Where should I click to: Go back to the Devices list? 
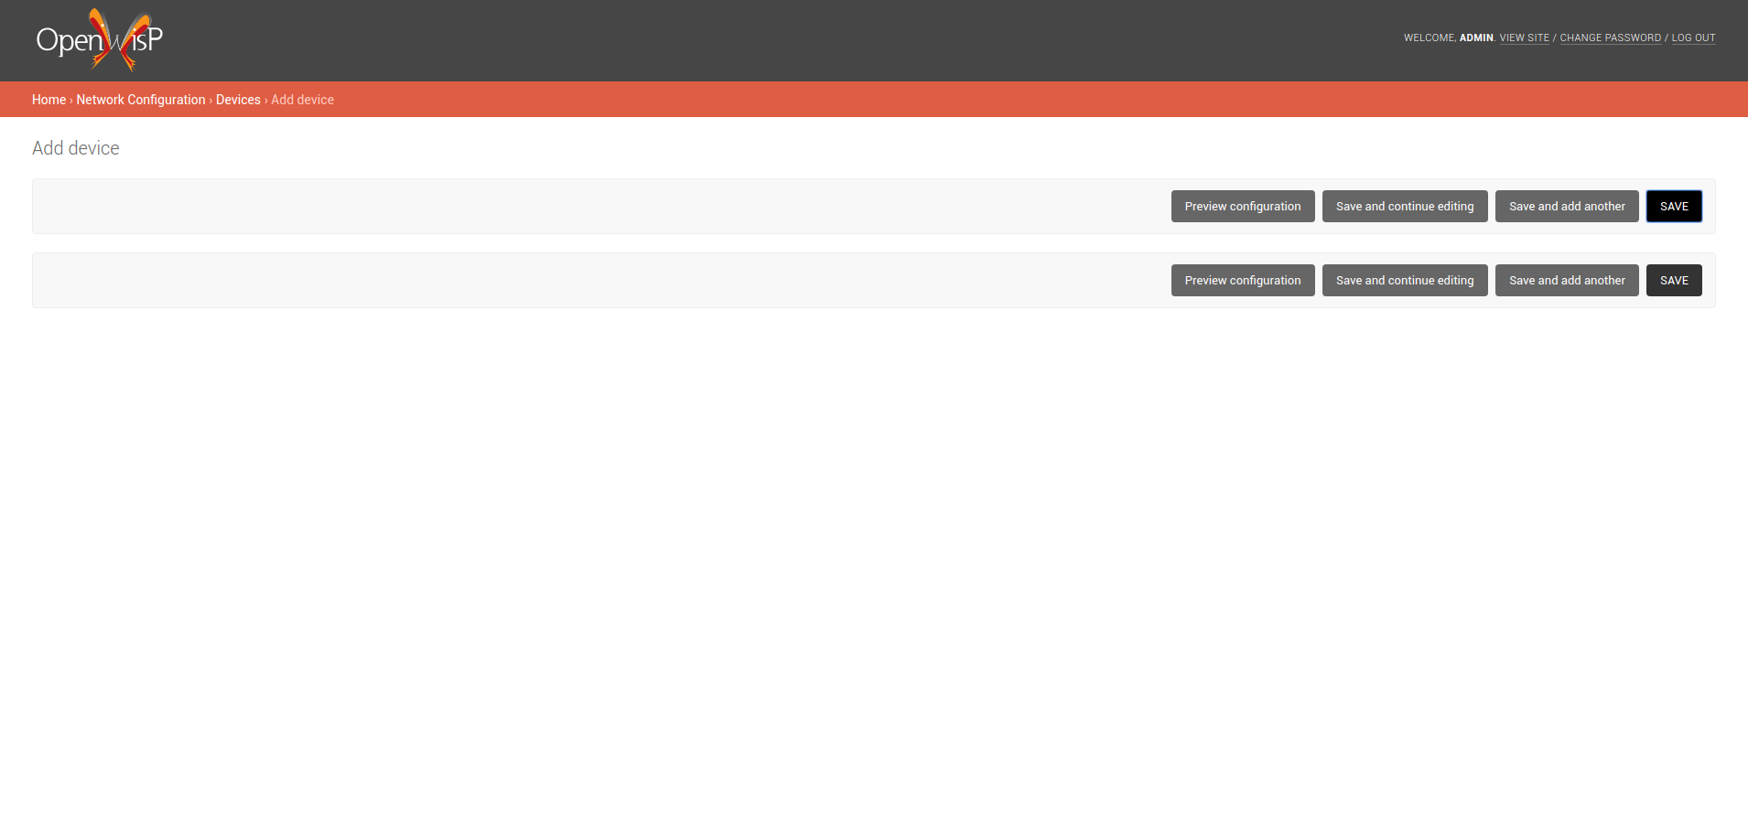point(238,99)
